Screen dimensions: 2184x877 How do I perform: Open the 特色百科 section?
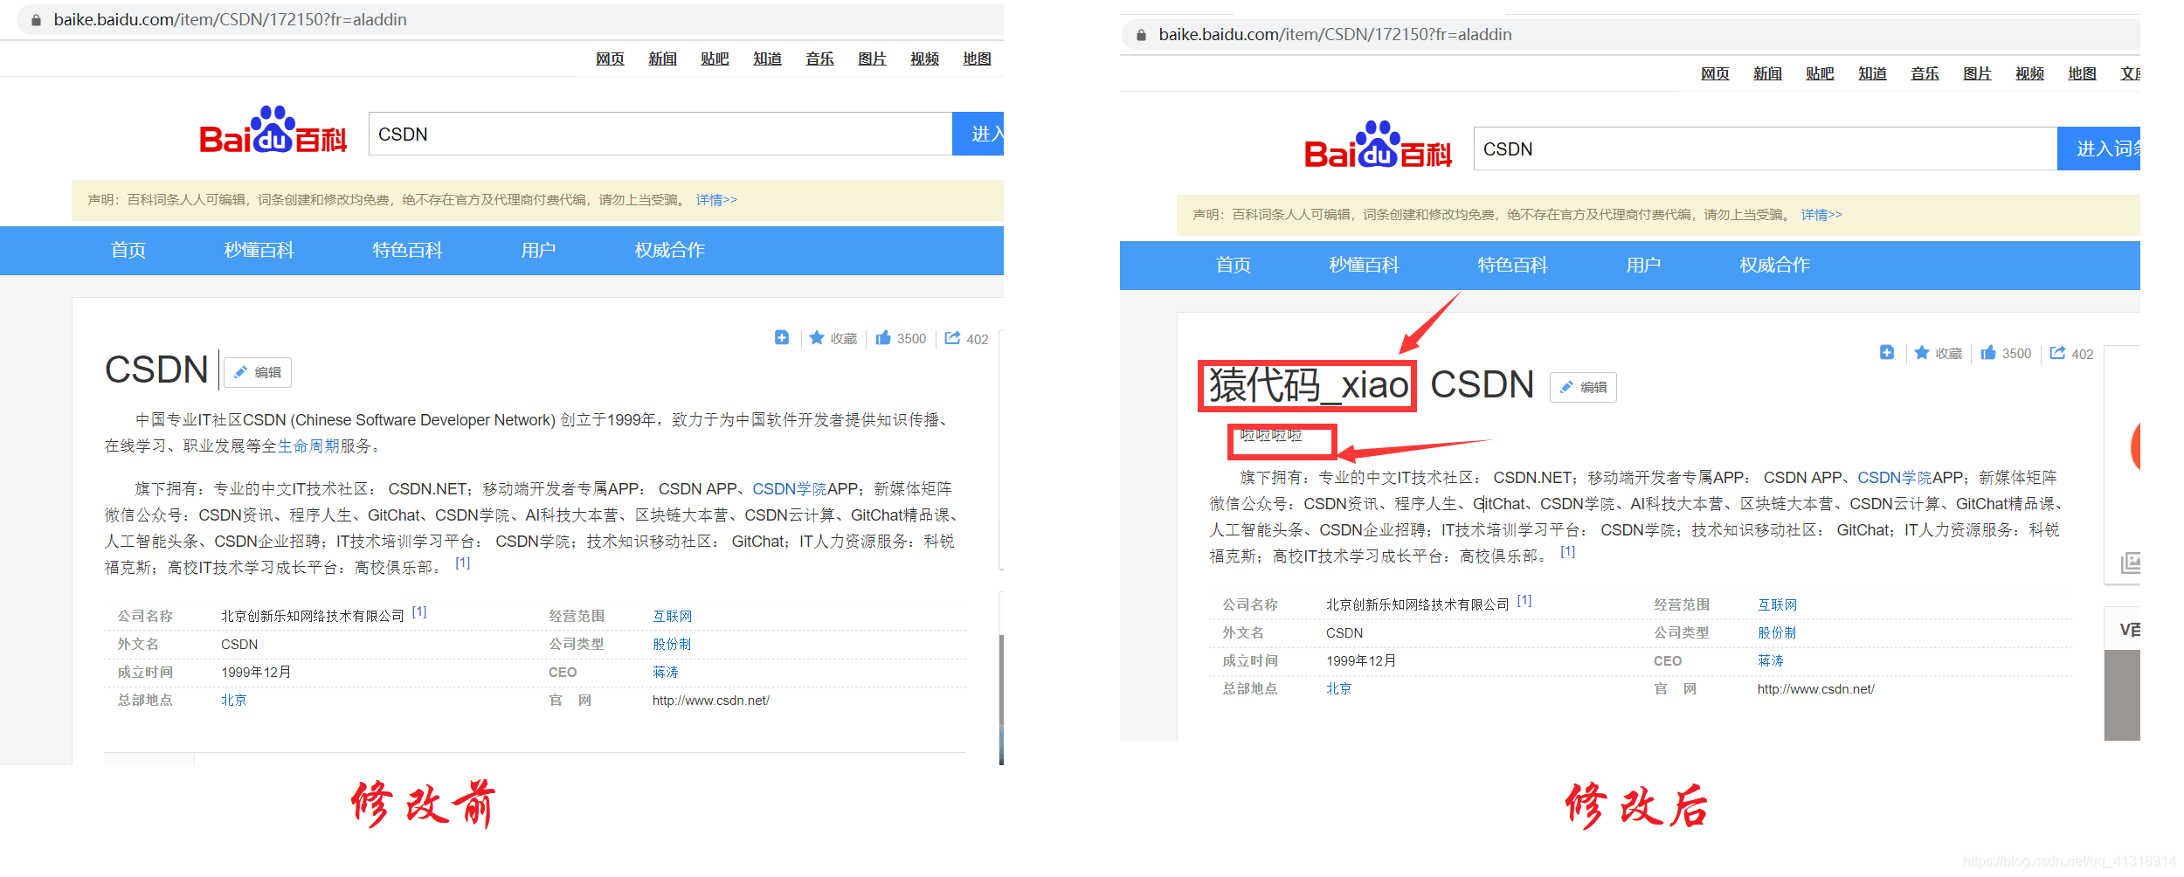tap(406, 251)
